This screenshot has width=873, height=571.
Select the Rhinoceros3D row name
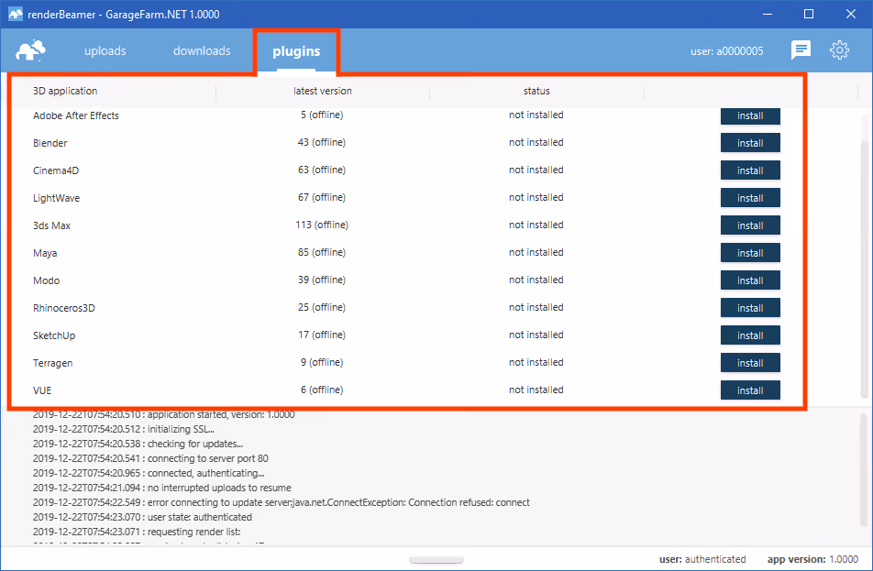[64, 308]
